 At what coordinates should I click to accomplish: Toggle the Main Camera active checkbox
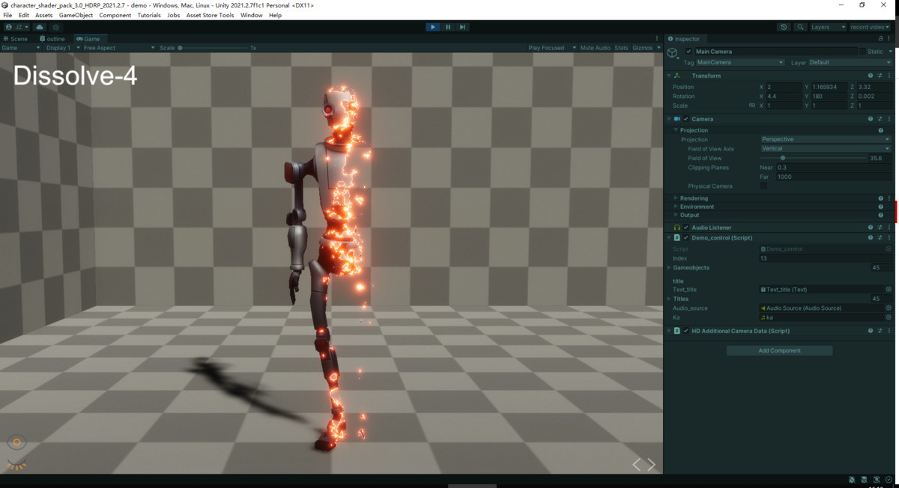(x=686, y=51)
